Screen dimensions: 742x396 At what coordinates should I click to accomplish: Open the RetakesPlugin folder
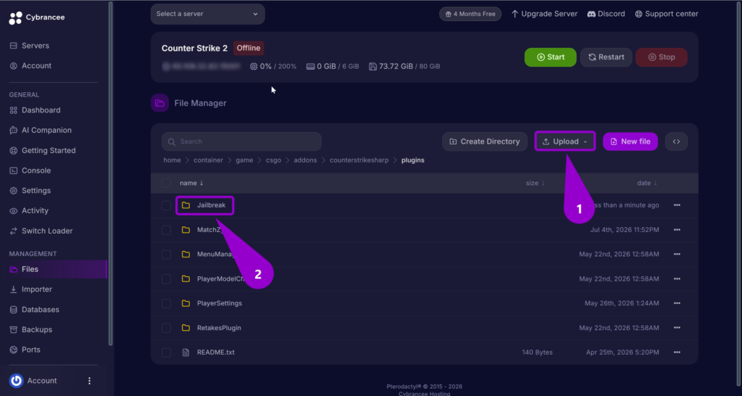coord(219,328)
